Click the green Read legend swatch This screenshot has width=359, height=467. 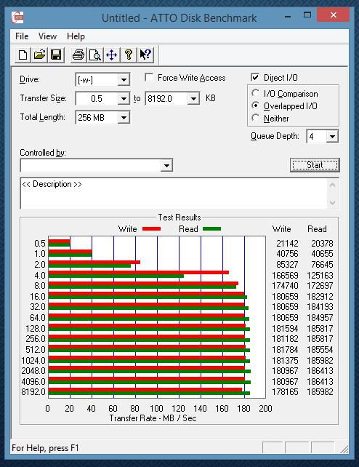211,229
